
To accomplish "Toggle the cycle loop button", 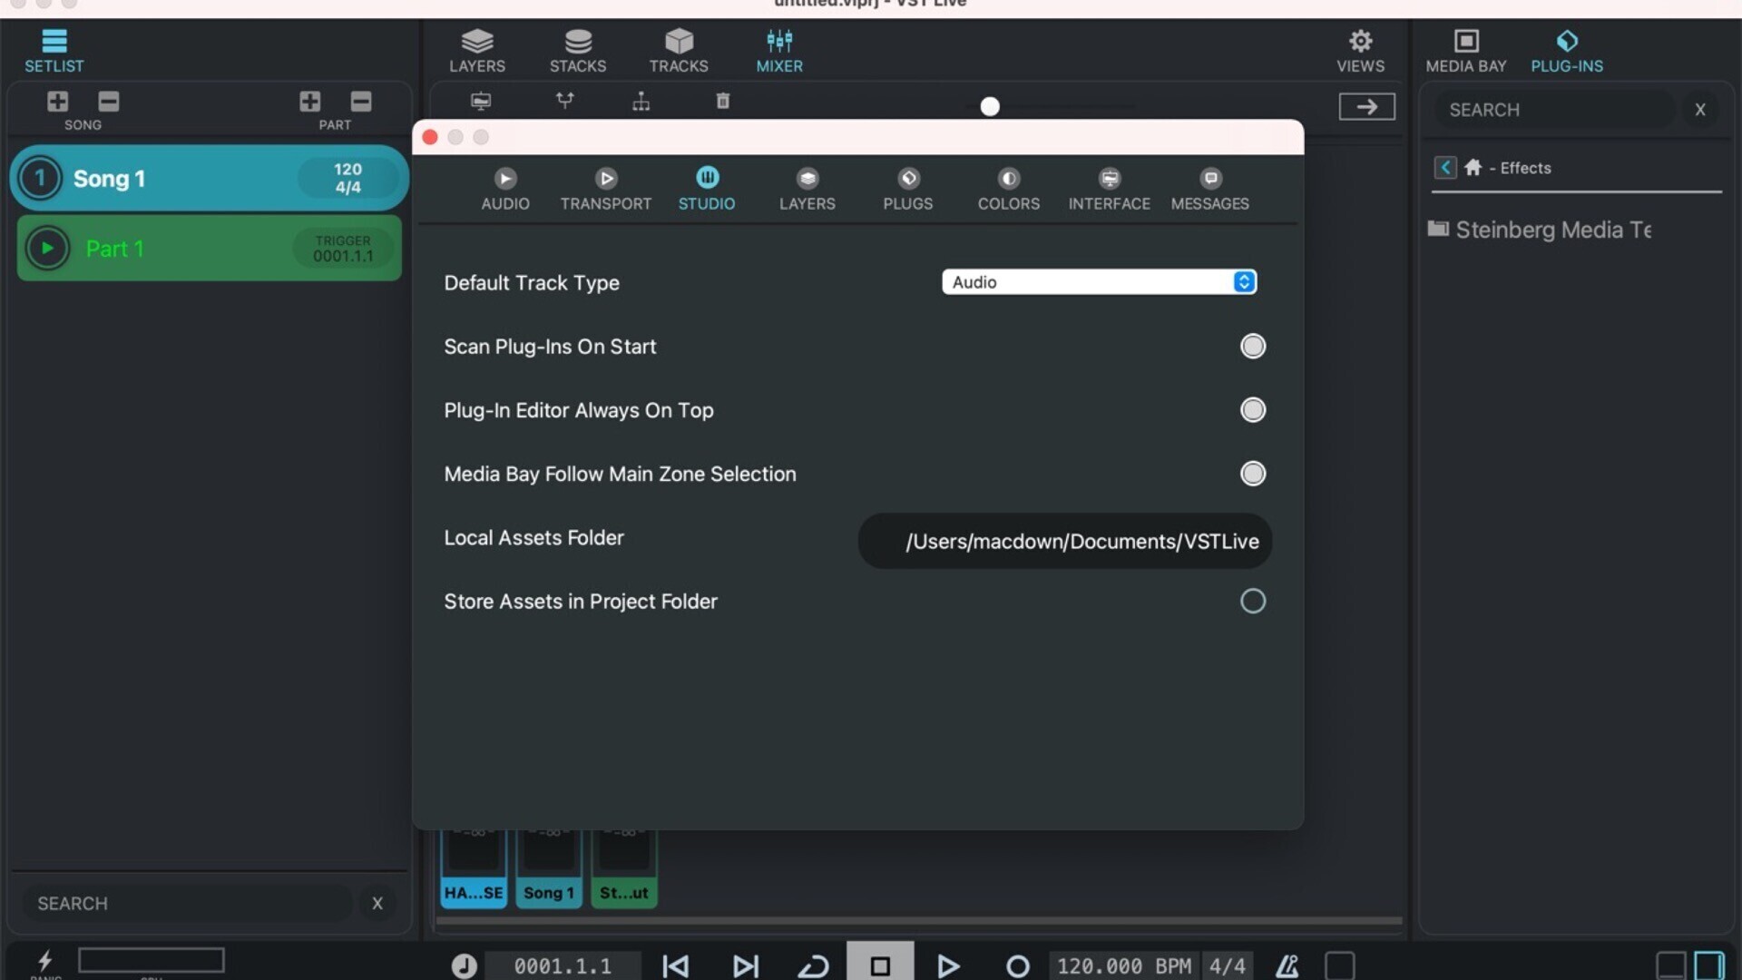I will 813,966.
